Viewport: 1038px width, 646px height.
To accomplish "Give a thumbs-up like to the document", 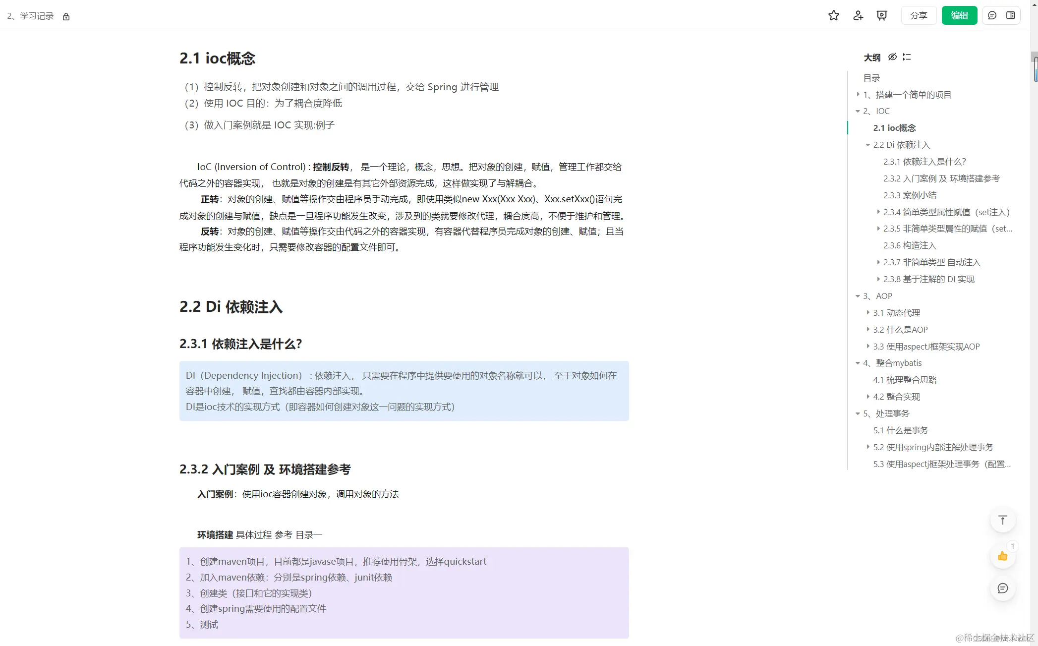I will [x=1002, y=556].
